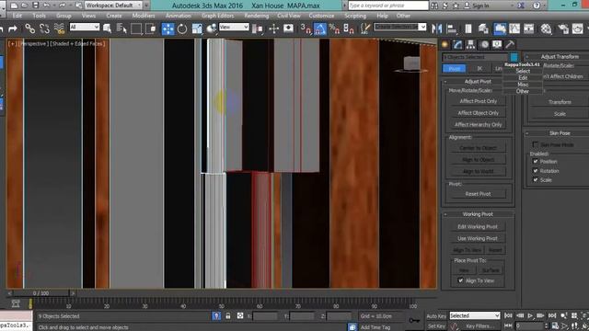Open Render Setup icon
Image resolution: width=589 pixels, height=331 pixels.
click(563, 29)
